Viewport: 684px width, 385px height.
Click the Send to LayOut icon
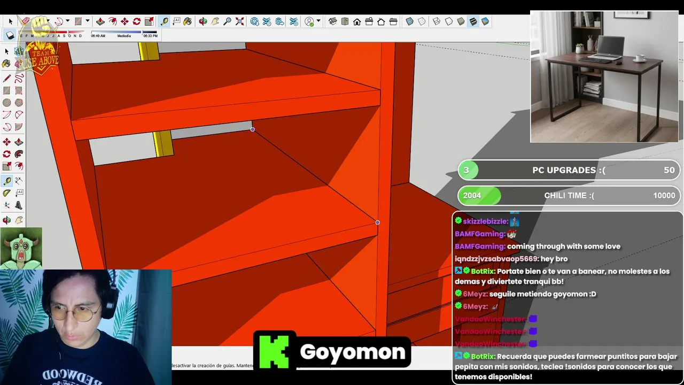coord(279,21)
